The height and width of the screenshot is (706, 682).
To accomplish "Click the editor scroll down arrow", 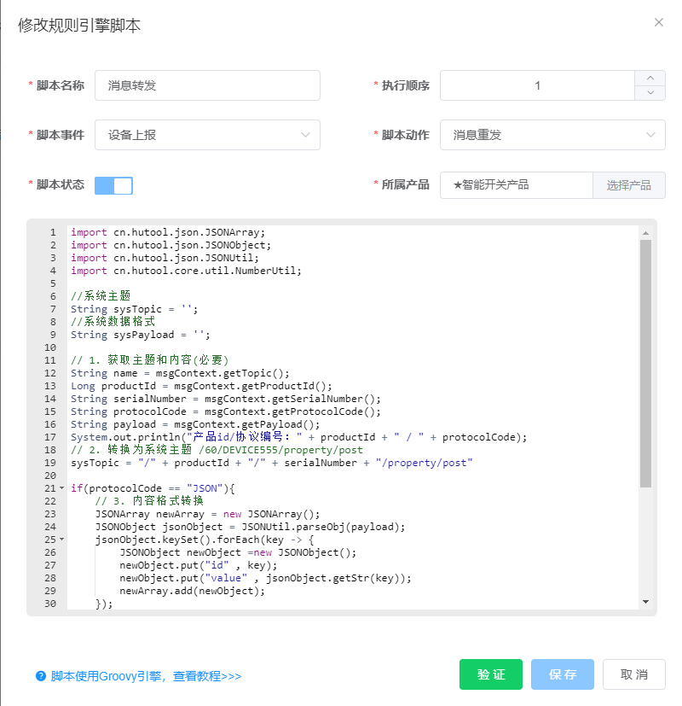I will (x=645, y=602).
